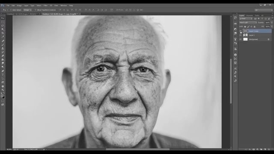Screen dimensions: 274x154
Task: Select the Gradient tool
Action: click(x=3, y=59)
